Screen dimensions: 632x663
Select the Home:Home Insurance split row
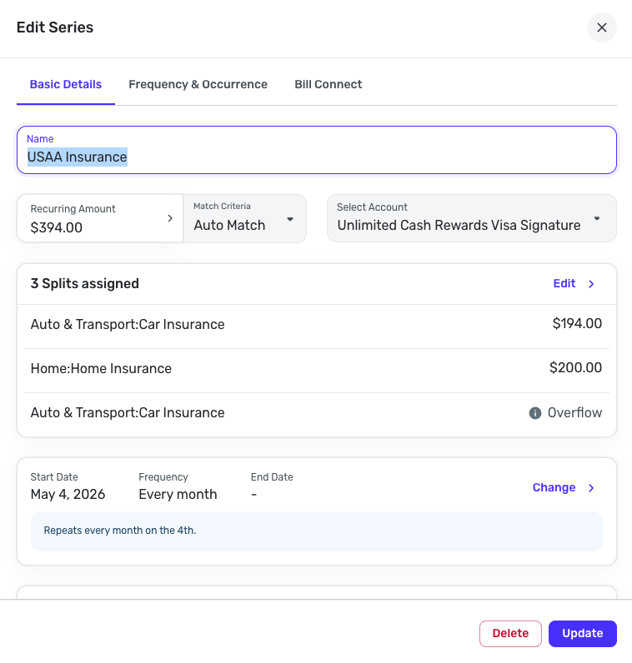[316, 369]
